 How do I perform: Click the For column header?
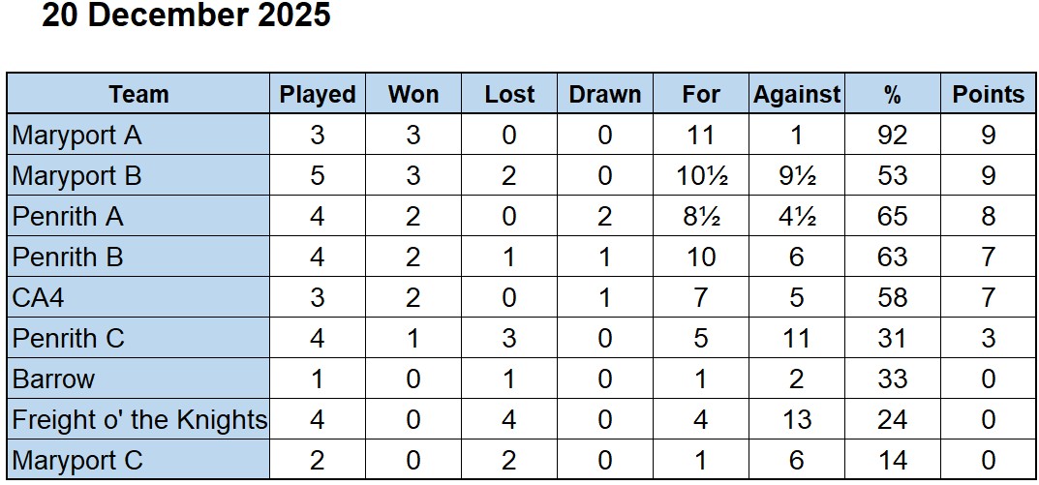[701, 94]
